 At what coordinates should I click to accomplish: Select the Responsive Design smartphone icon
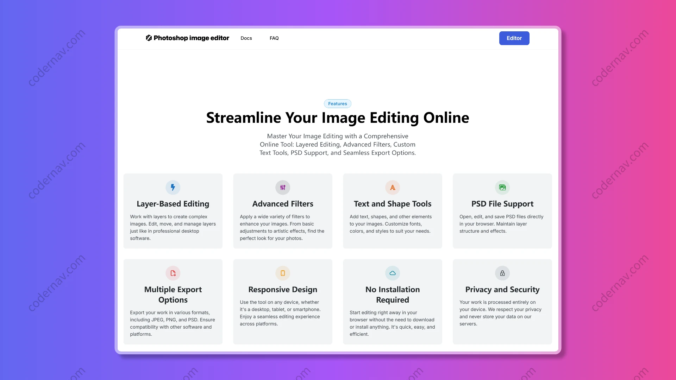[x=282, y=273]
